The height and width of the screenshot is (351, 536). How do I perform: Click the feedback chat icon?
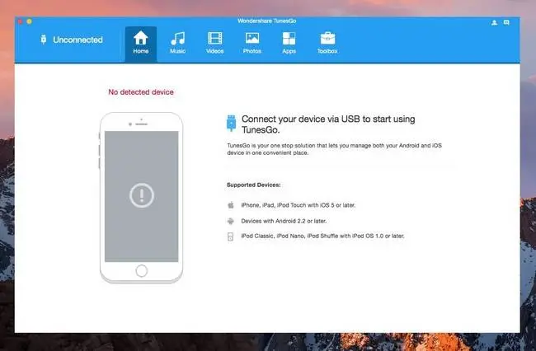click(x=506, y=22)
